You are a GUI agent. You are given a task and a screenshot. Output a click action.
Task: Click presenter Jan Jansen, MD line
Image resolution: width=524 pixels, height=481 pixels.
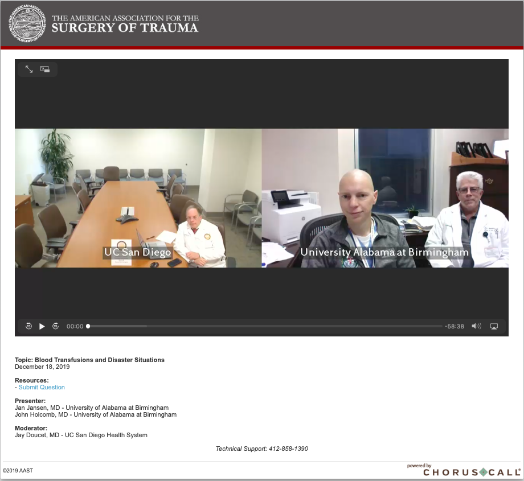92,408
